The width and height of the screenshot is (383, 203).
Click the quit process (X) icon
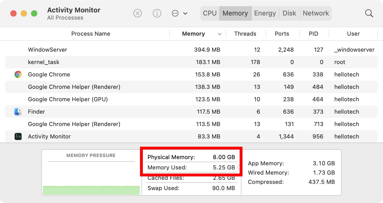coord(137,13)
